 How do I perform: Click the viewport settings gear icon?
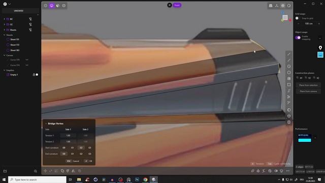coord(283,6)
